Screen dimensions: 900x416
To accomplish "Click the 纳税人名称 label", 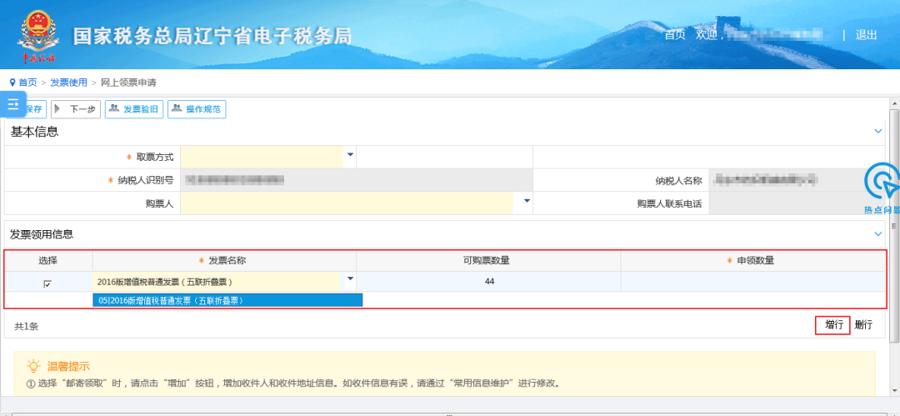I will click(678, 180).
